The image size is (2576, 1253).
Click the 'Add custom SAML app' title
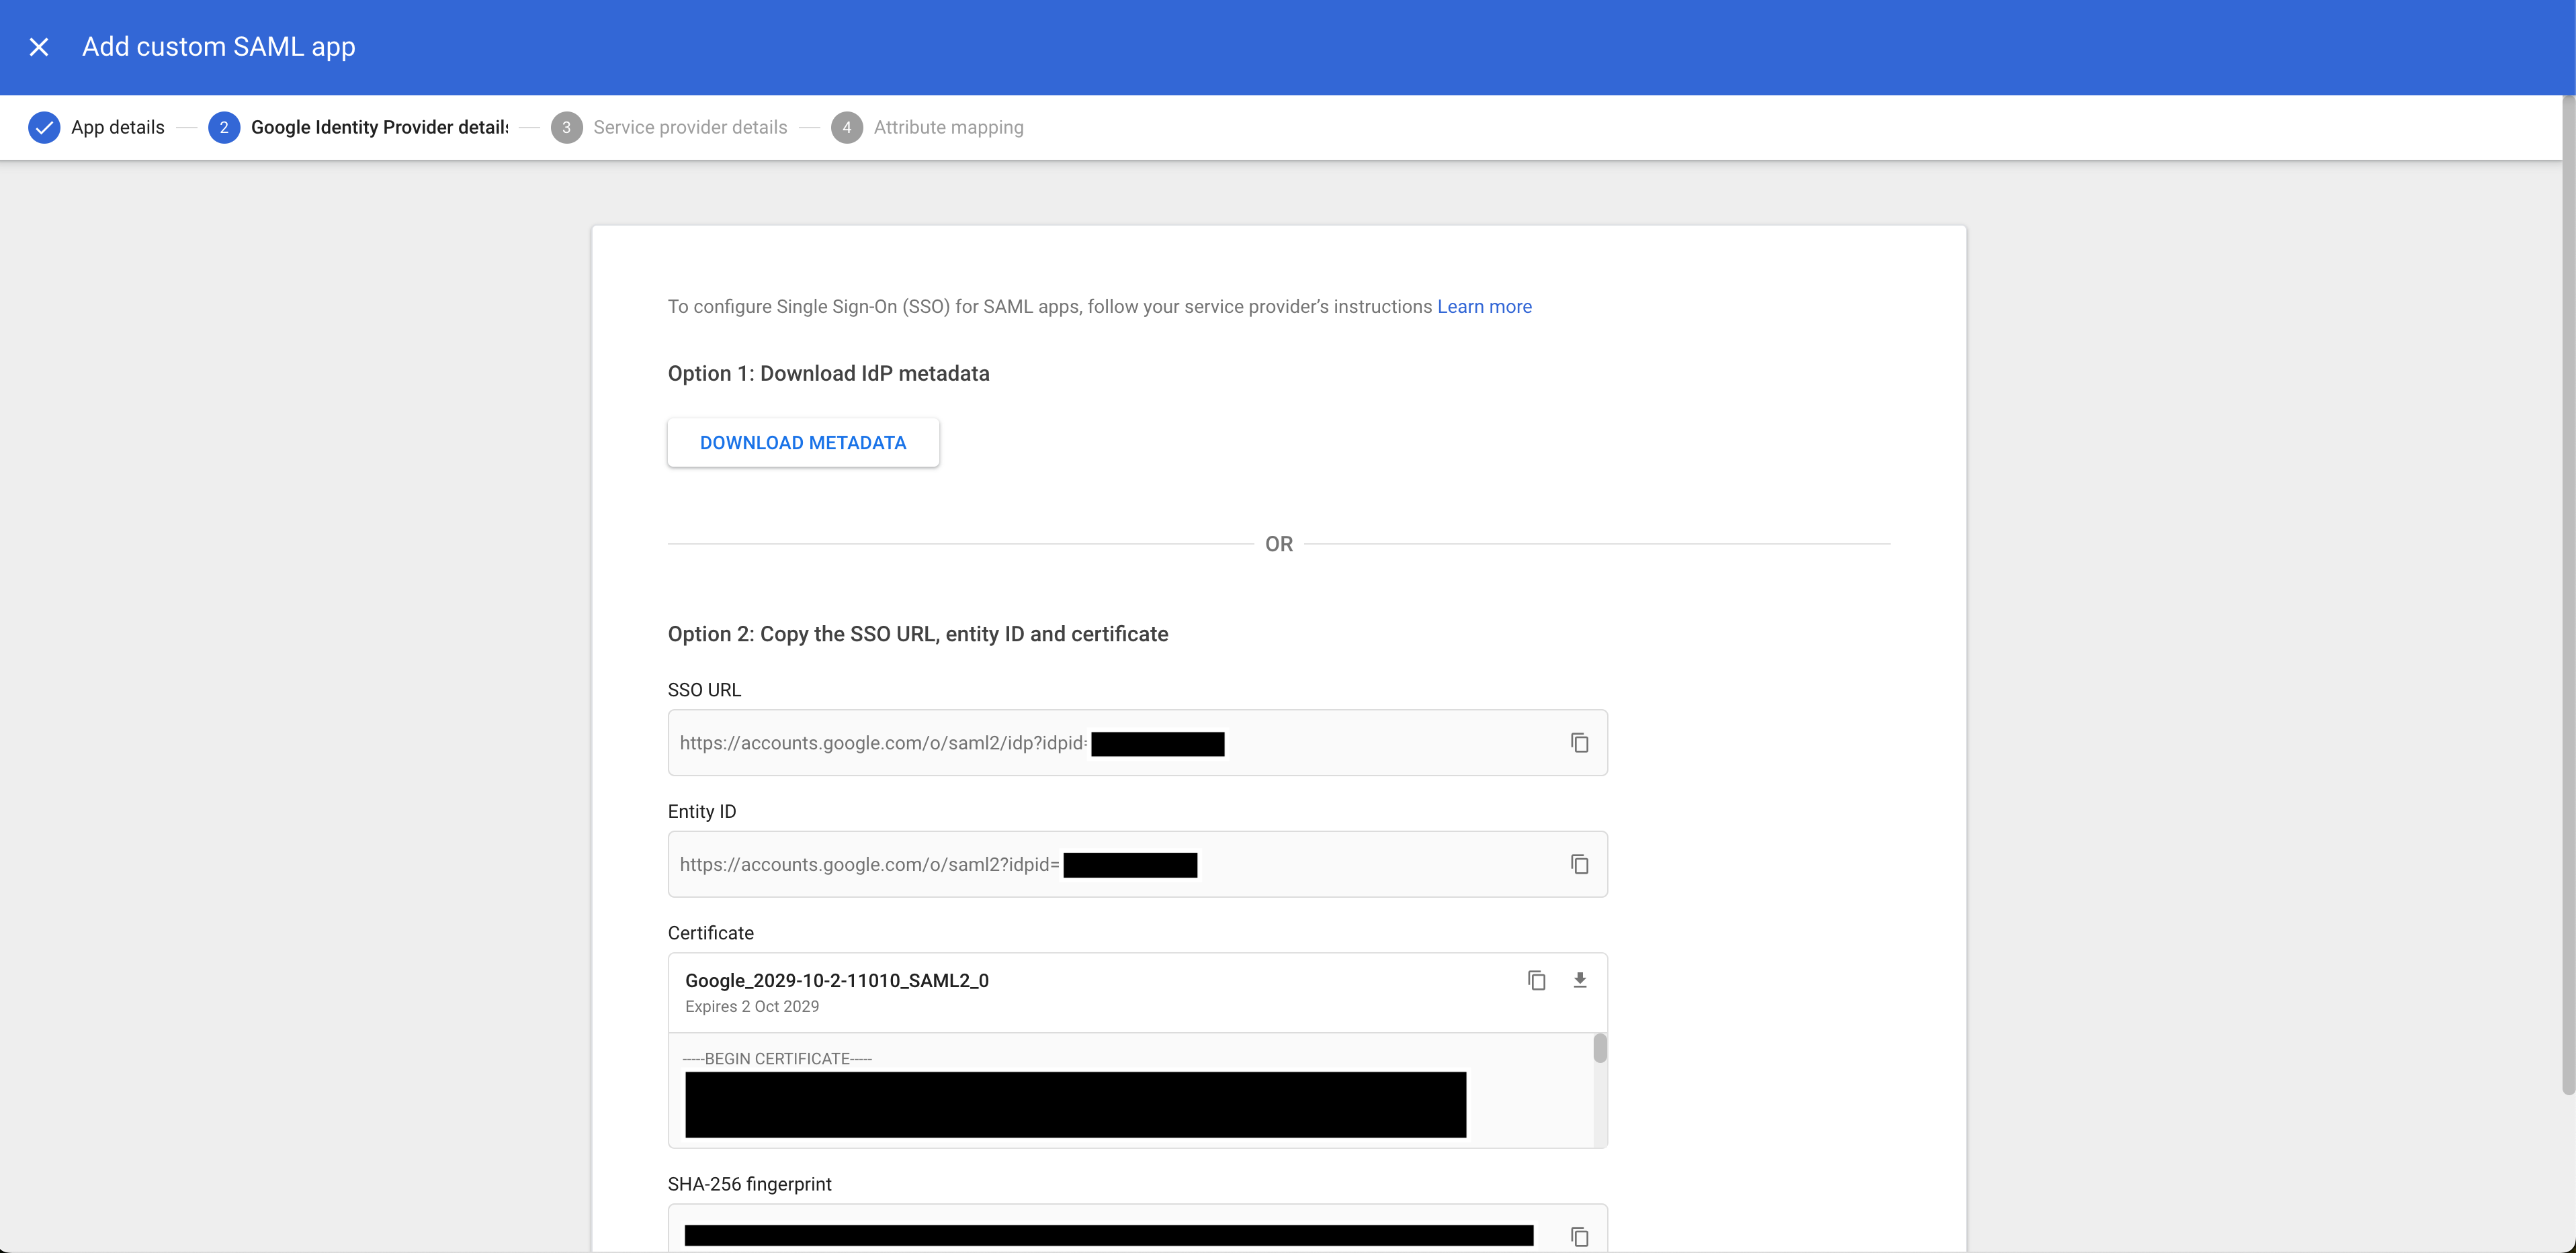(x=218, y=47)
